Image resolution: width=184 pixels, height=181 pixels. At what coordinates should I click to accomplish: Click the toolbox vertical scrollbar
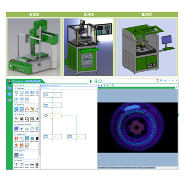39,121
